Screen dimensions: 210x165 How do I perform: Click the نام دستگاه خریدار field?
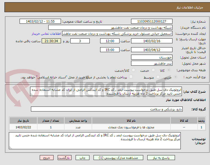(110, 28)
